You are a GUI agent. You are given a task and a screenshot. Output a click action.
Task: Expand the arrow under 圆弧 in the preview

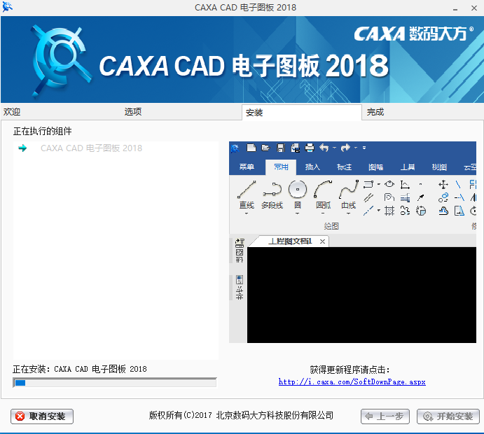(x=323, y=213)
